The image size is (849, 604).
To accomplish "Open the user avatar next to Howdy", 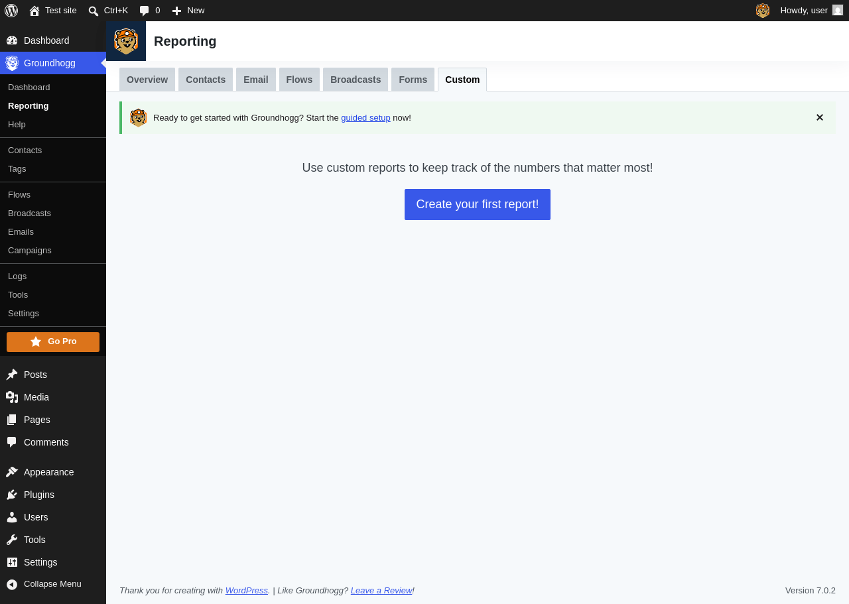I will 838,10.
